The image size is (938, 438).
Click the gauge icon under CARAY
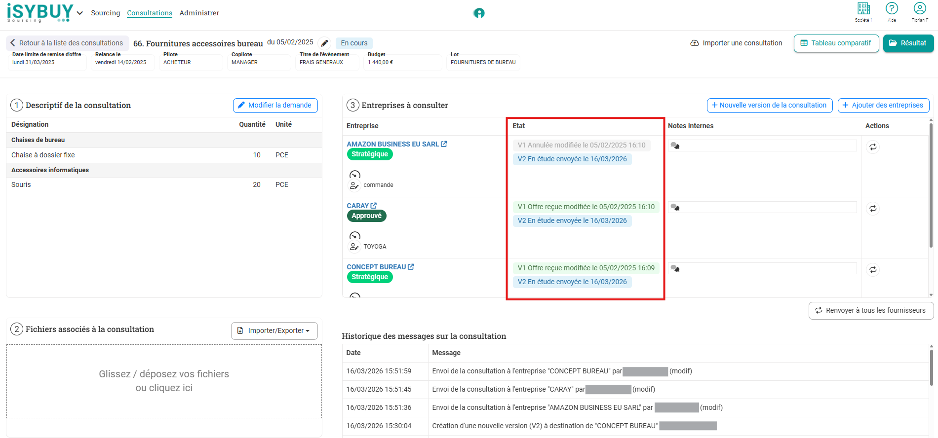(x=355, y=236)
